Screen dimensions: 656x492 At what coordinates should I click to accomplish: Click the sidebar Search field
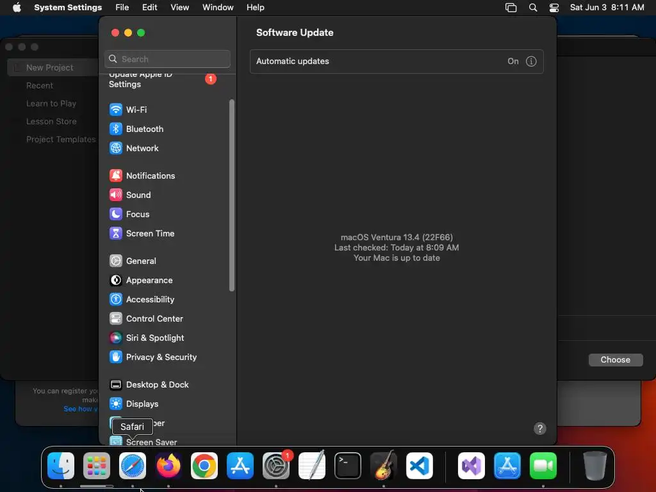point(167,59)
